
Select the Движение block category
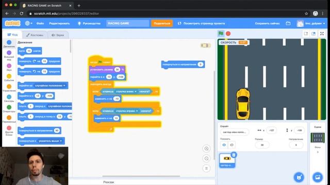pyautogui.click(x=9, y=44)
